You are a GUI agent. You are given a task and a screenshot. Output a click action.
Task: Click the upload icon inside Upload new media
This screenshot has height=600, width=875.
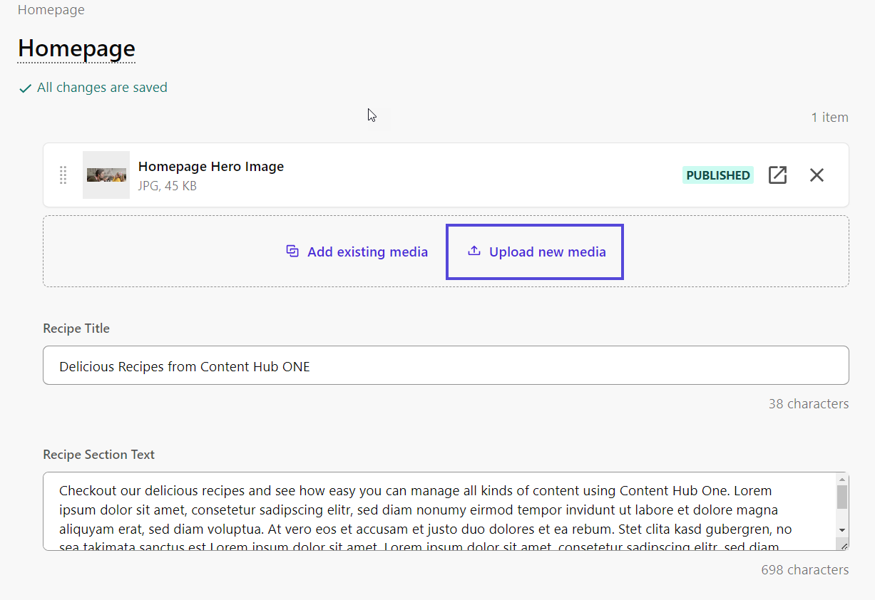pyautogui.click(x=473, y=252)
